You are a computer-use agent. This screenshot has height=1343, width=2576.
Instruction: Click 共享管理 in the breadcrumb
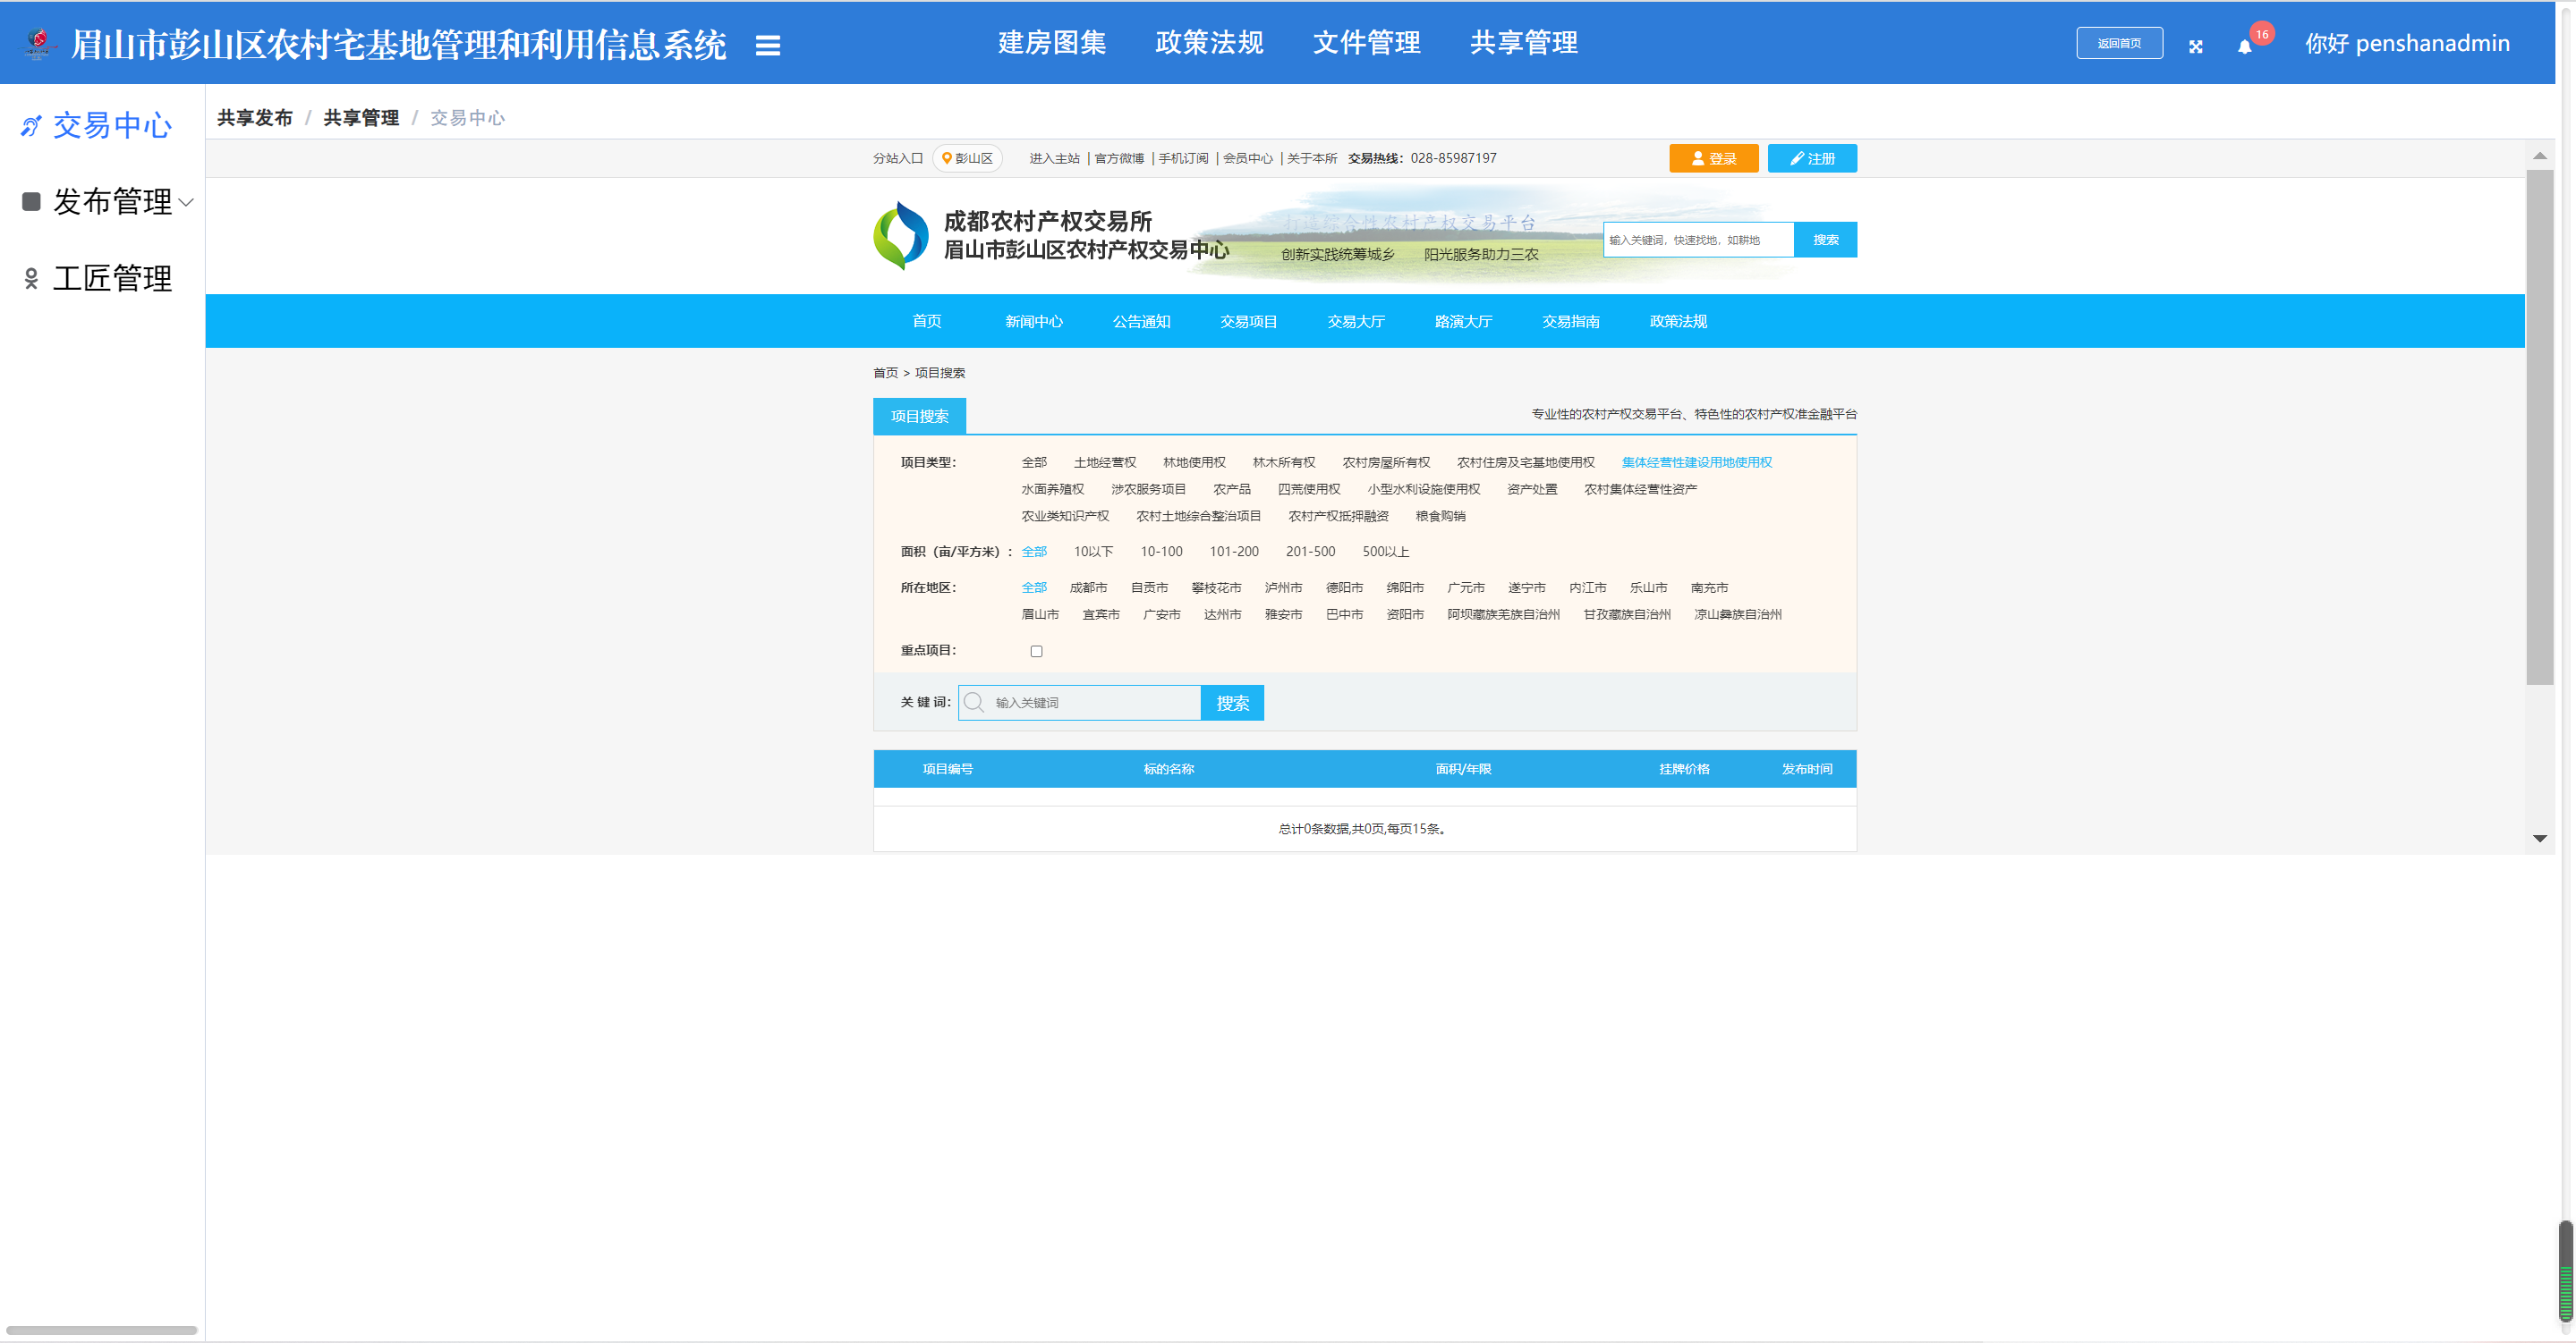coord(361,118)
